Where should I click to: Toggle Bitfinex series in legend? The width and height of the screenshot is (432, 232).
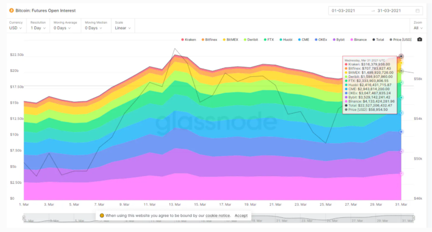point(210,40)
